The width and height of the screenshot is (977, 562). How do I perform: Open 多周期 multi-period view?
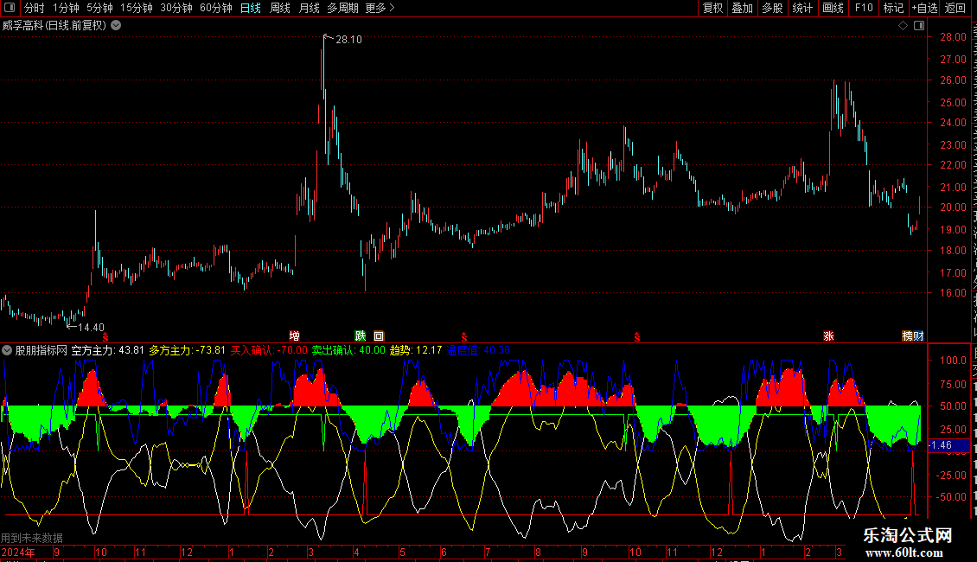[342, 8]
